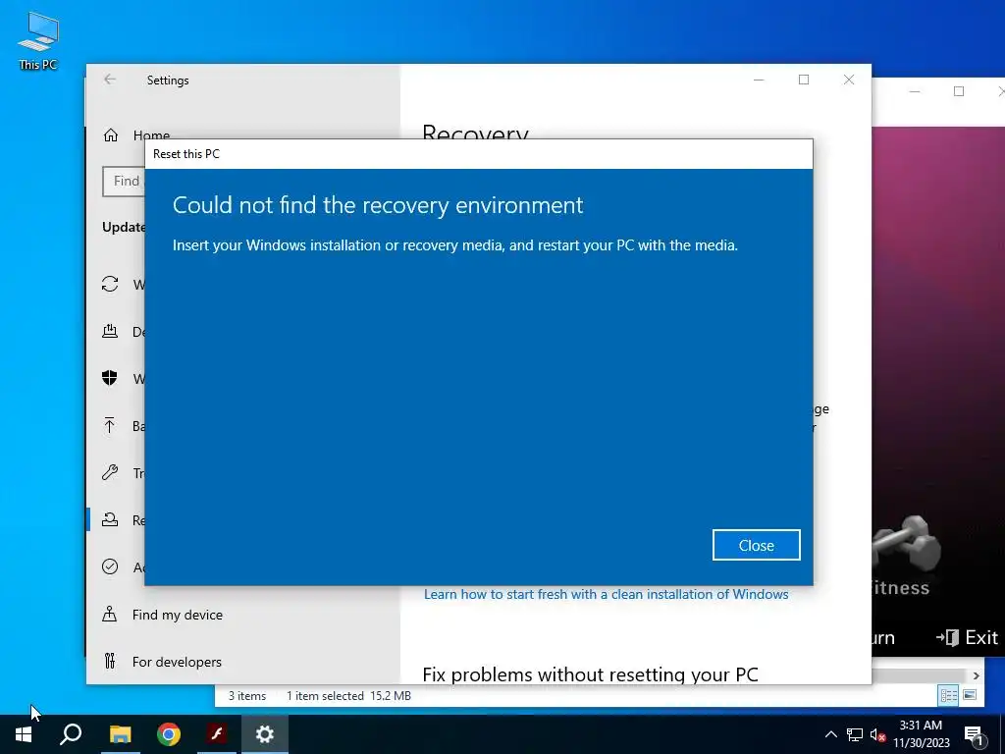Open This PC desktop icon
1005x754 pixels.
[38, 40]
